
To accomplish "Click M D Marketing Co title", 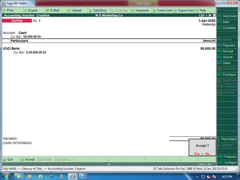I will pos(109,15).
